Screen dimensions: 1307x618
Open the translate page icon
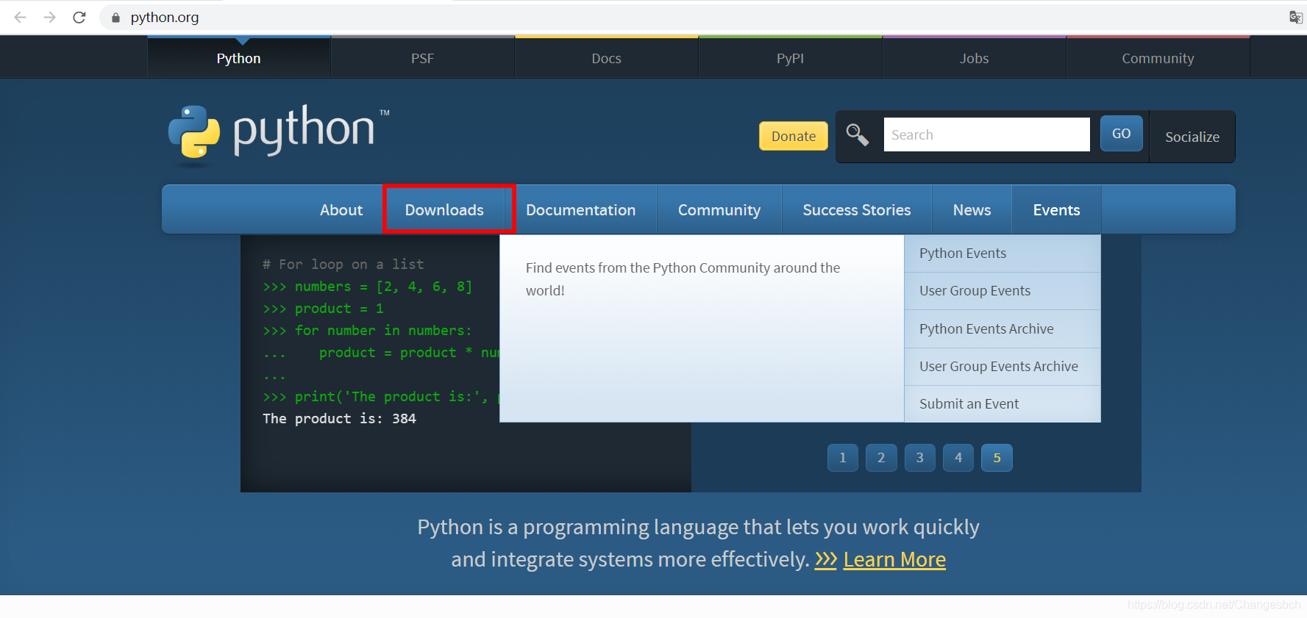(1295, 17)
